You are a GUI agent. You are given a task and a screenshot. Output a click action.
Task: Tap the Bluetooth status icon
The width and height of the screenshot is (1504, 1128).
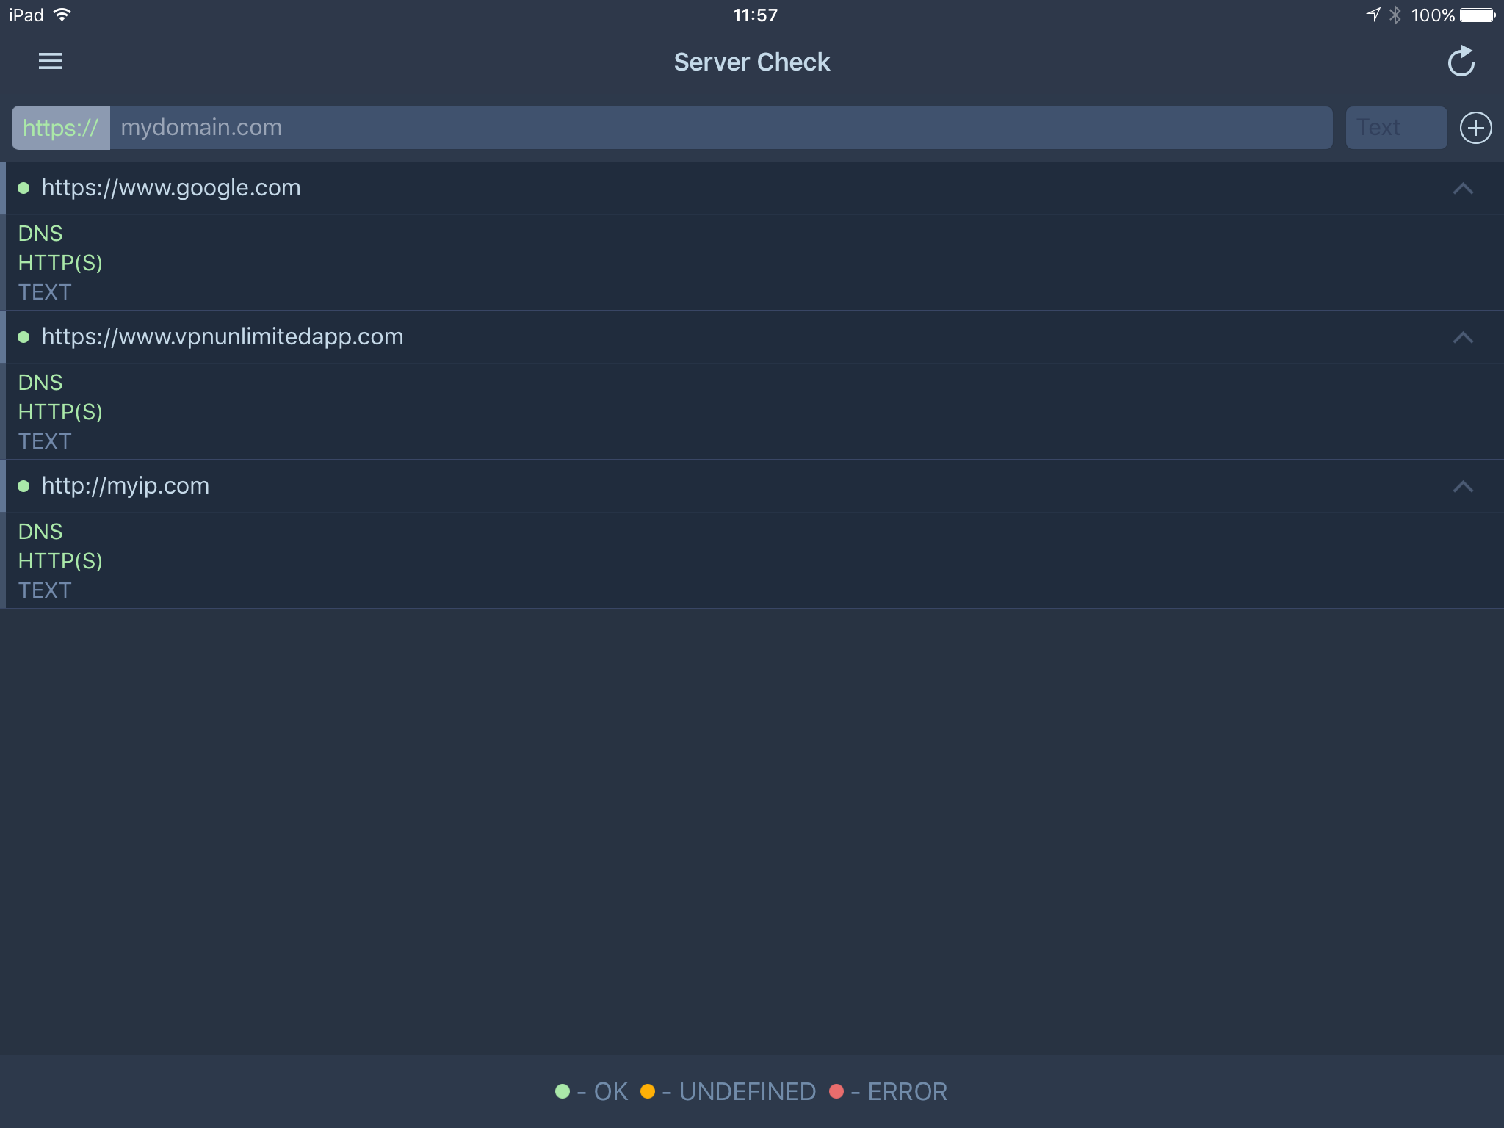pos(1395,15)
